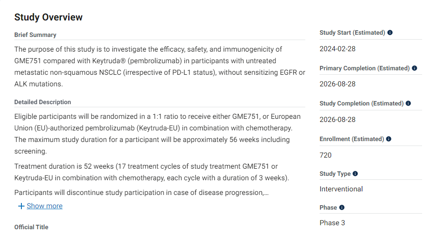The height and width of the screenshot is (231, 435).
Task: Click the date under Primary Completion
Action: [337, 84]
